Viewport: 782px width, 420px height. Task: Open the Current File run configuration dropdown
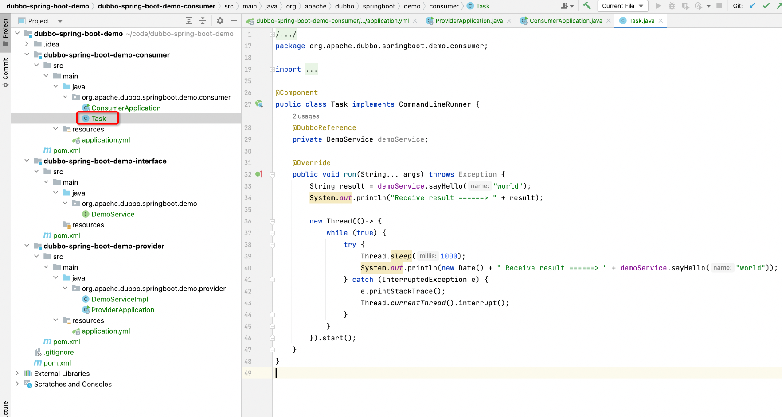(x=622, y=6)
